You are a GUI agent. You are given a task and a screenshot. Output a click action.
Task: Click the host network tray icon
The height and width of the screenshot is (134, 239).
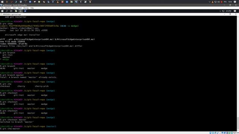215,2
